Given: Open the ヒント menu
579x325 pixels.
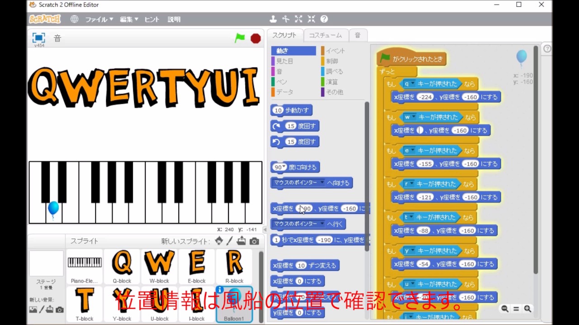Looking at the screenshot, I should coord(152,19).
